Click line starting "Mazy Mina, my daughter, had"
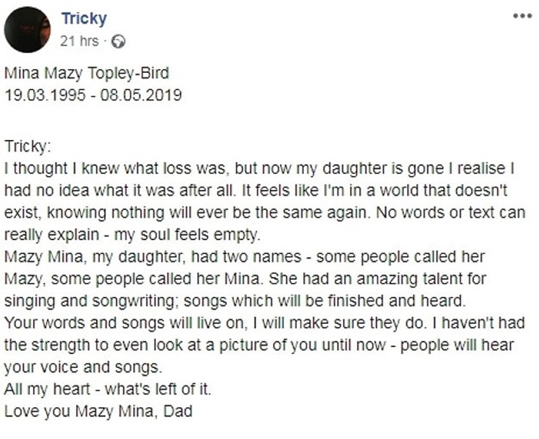This screenshot has height=439, width=539. point(244,257)
